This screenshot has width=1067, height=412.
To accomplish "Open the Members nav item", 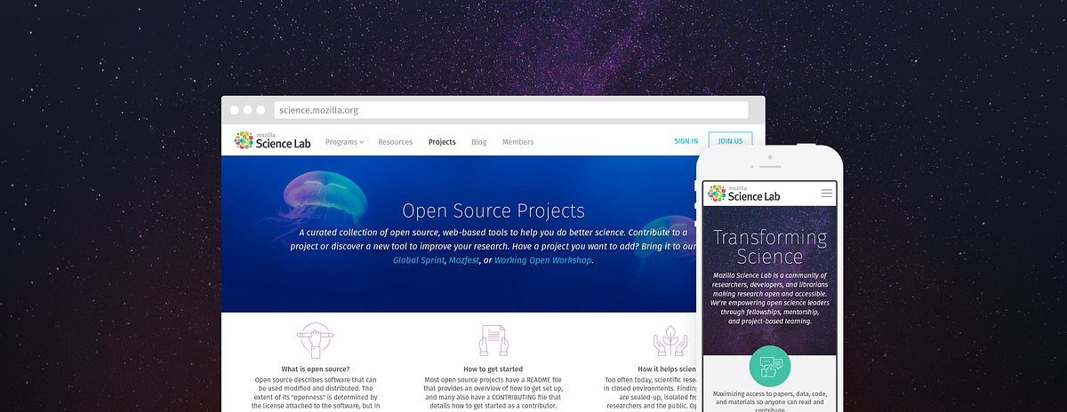I will click(517, 142).
